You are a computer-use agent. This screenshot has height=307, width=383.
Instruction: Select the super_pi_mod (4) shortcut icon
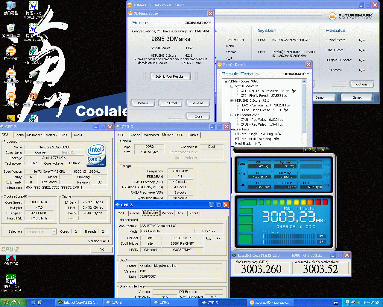click(33, 29)
